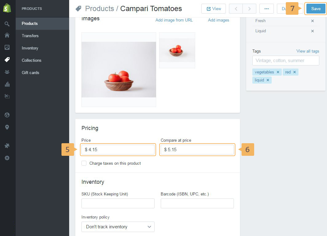Viewport: 327px width, 236px height.
Task: Click the Add image from URL link
Action: coord(174,20)
